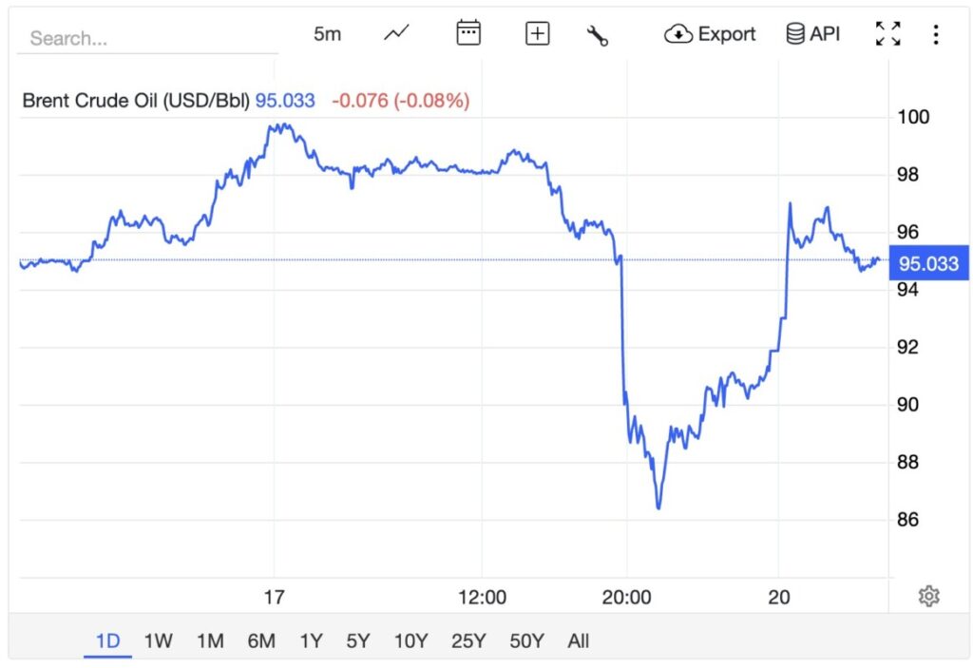Open the three-dot overflow menu

(936, 33)
